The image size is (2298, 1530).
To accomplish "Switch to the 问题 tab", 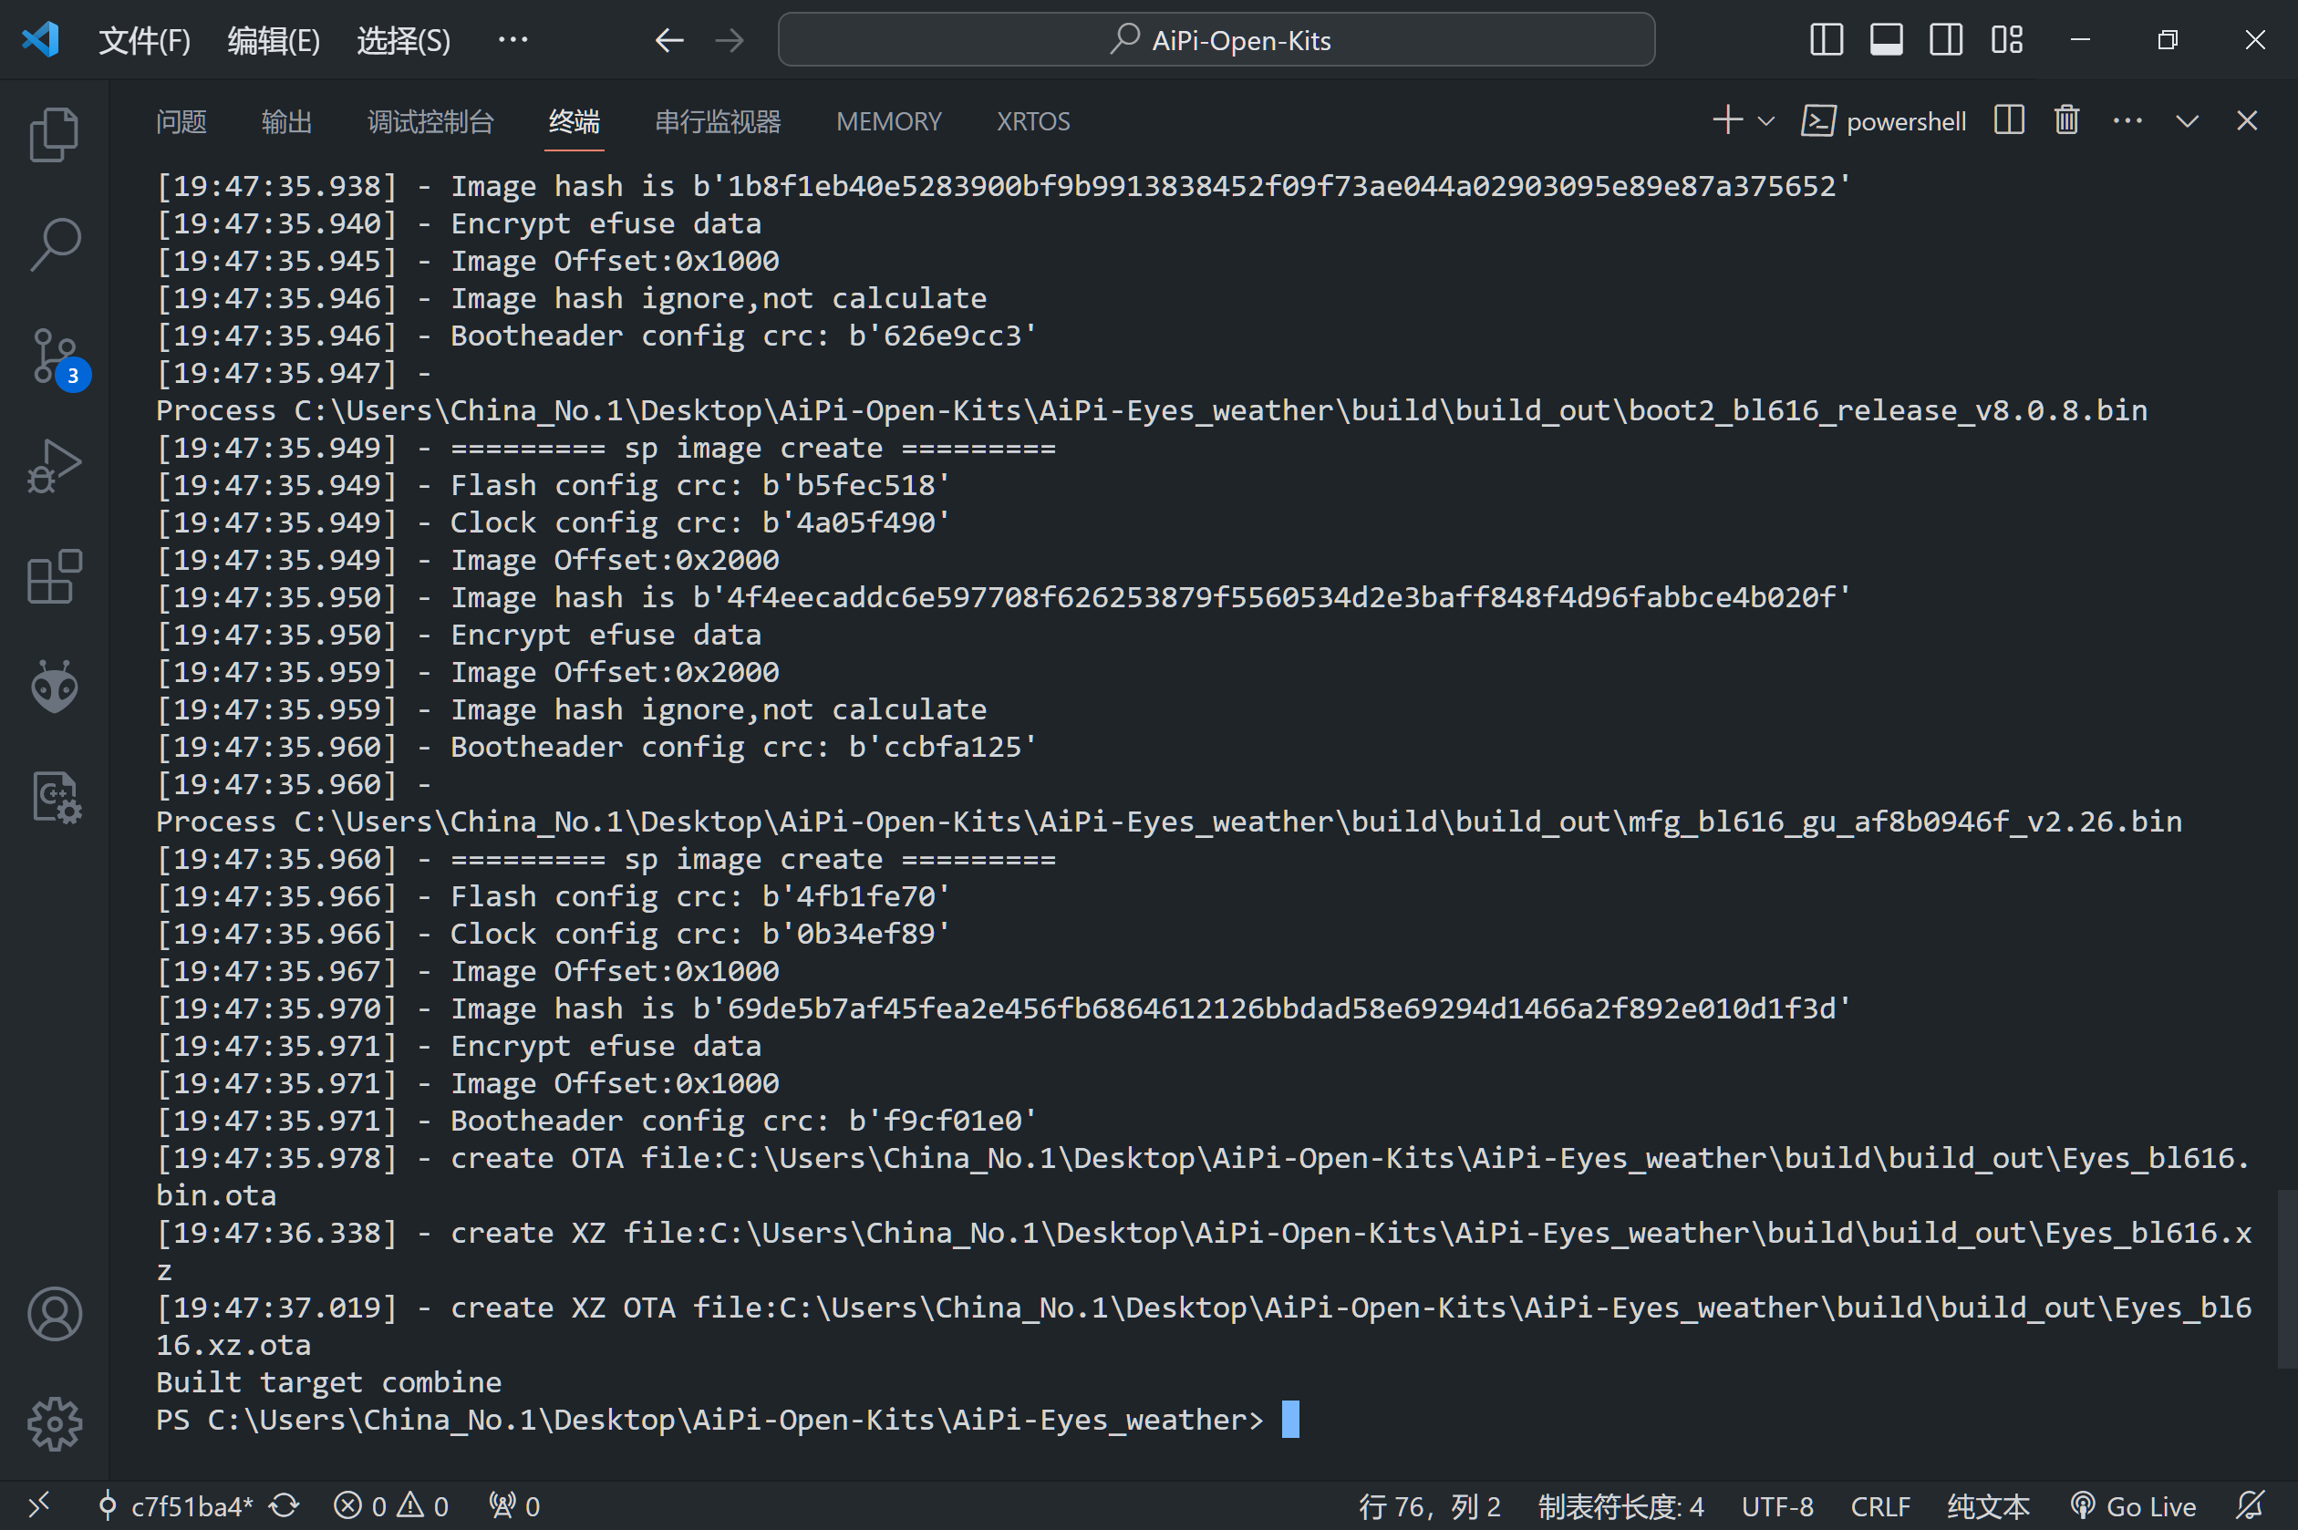I will 181,122.
